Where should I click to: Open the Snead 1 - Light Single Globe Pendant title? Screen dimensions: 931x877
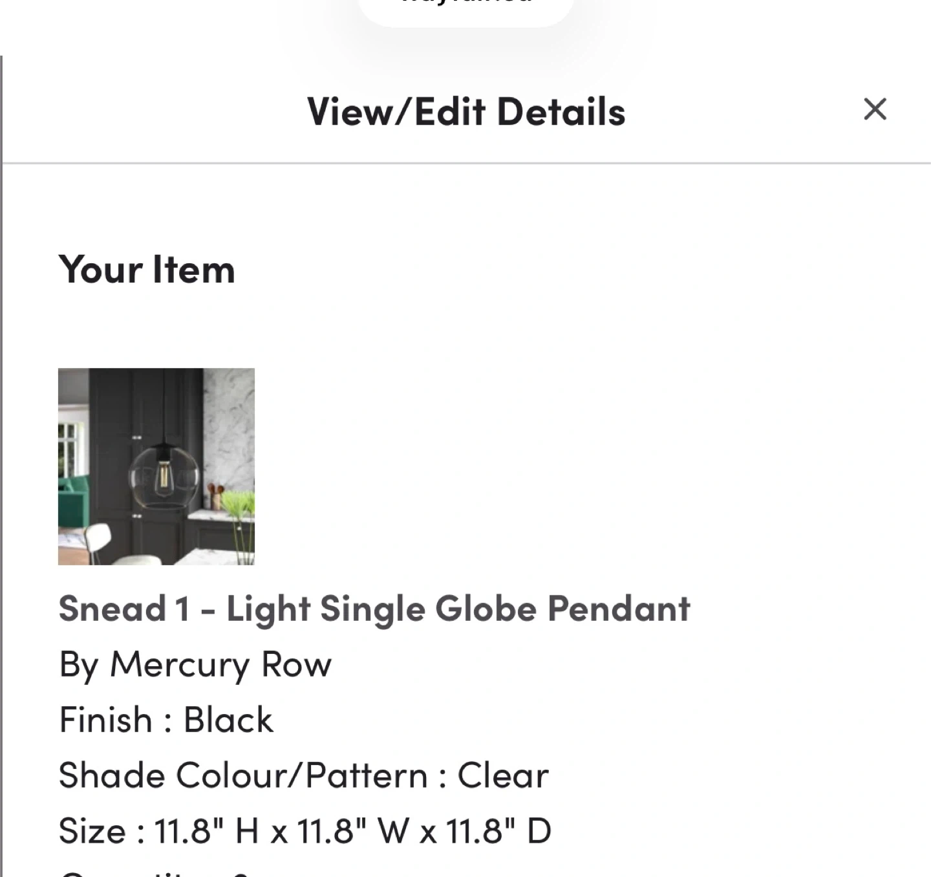tap(374, 609)
